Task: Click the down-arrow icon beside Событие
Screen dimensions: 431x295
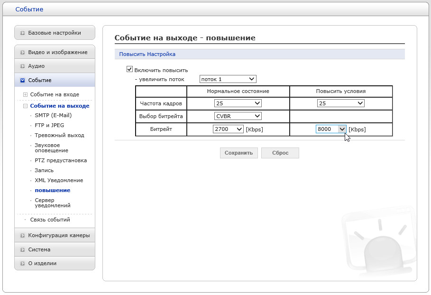Action: pyautogui.click(x=22, y=81)
